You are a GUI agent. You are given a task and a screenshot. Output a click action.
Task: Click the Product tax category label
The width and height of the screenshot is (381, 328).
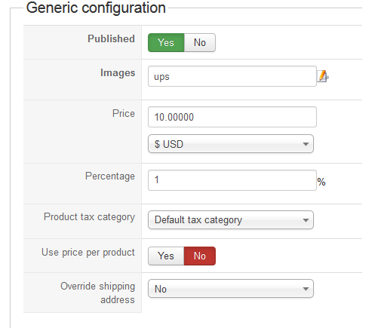tap(89, 217)
